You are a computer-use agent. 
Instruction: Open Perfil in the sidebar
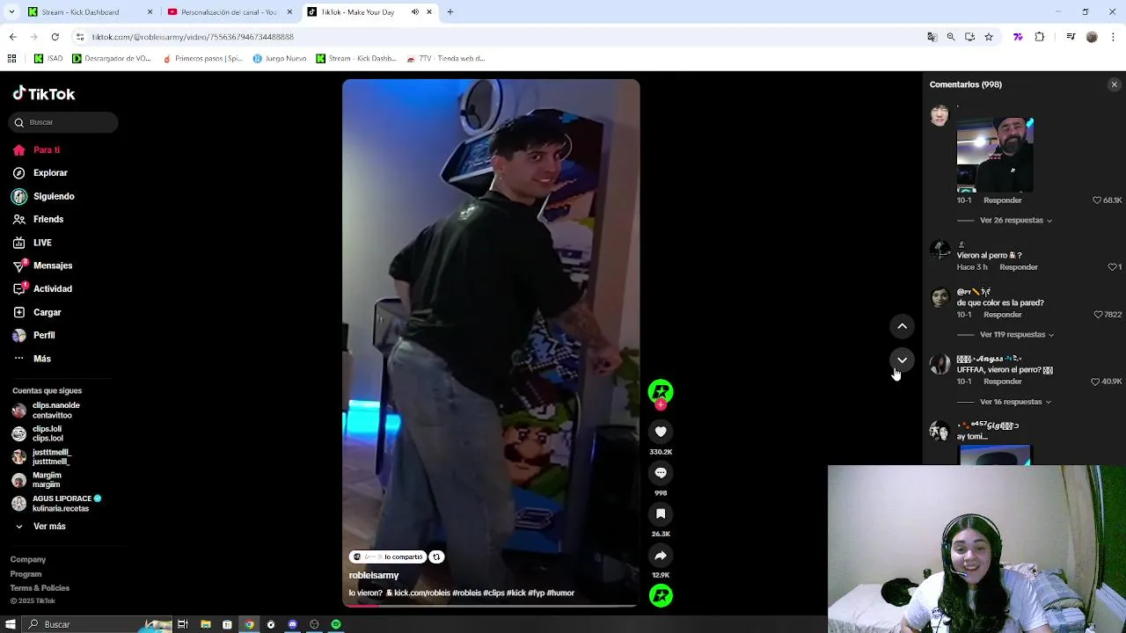tap(33, 335)
